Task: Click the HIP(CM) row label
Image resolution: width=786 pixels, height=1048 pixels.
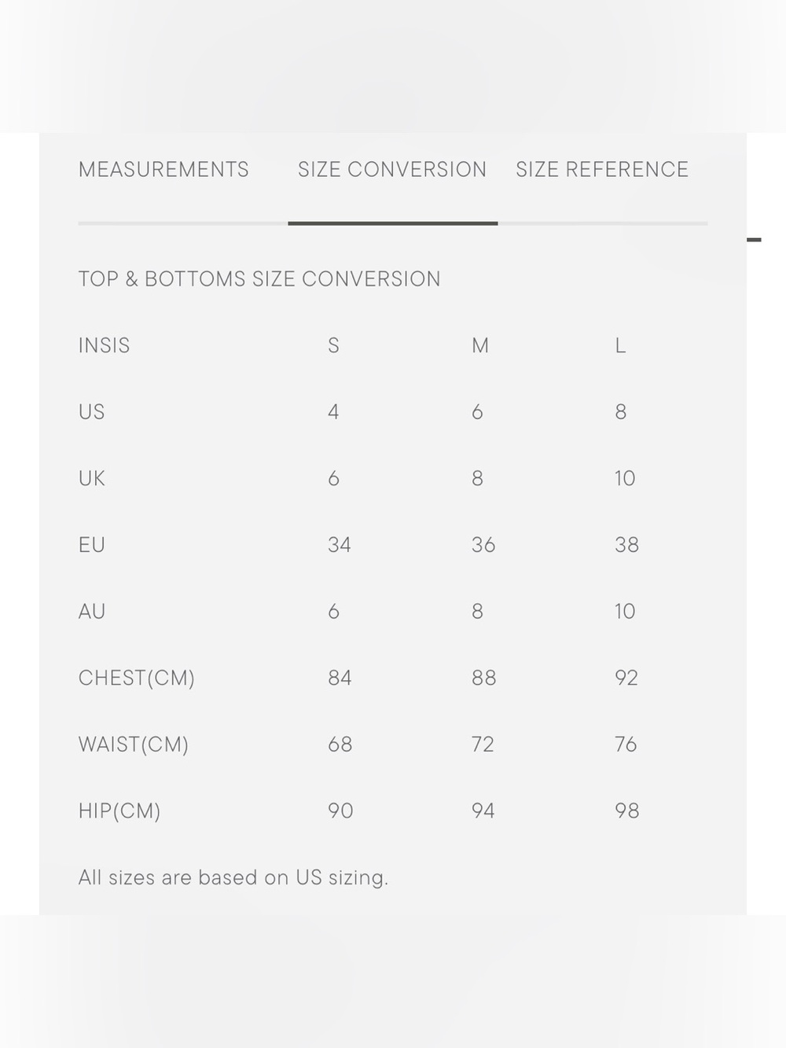Action: tap(119, 811)
